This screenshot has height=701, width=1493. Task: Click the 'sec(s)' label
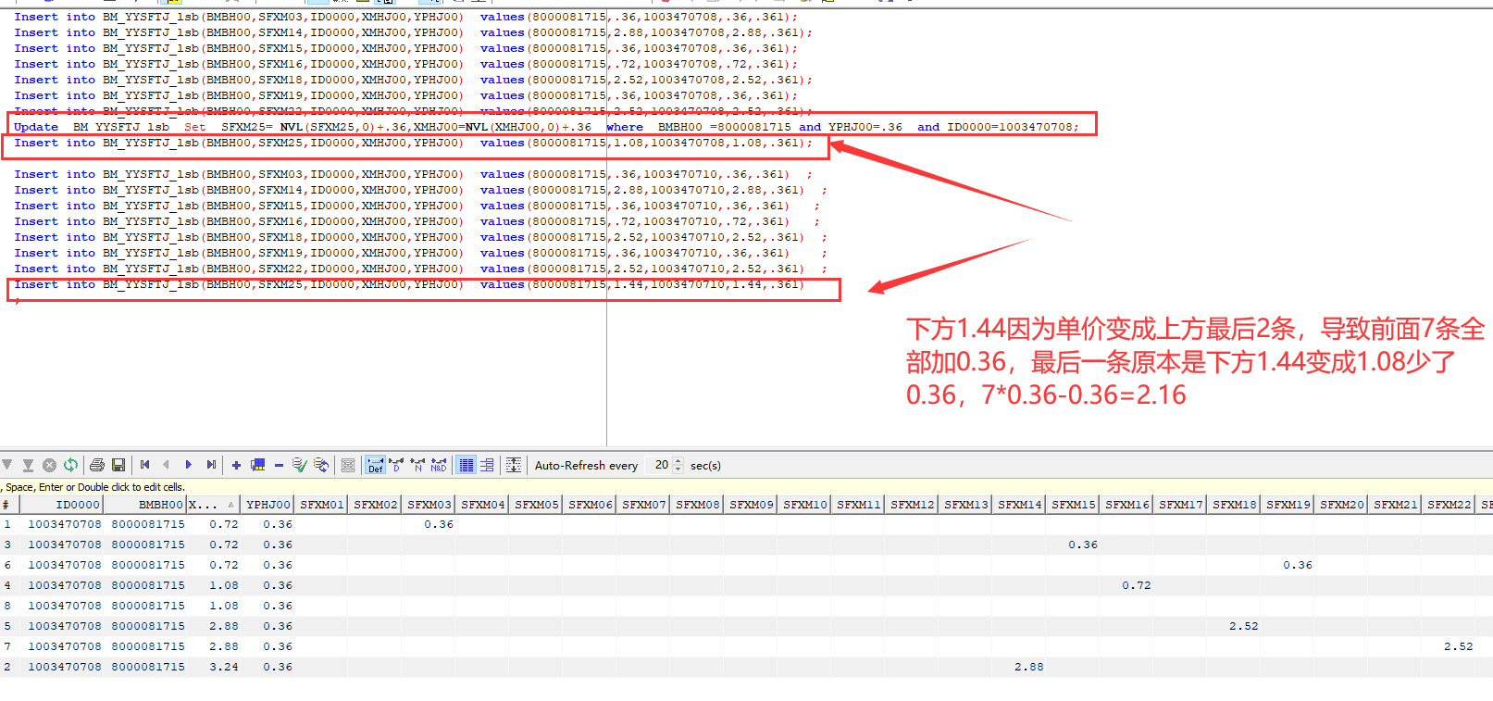[x=705, y=465]
